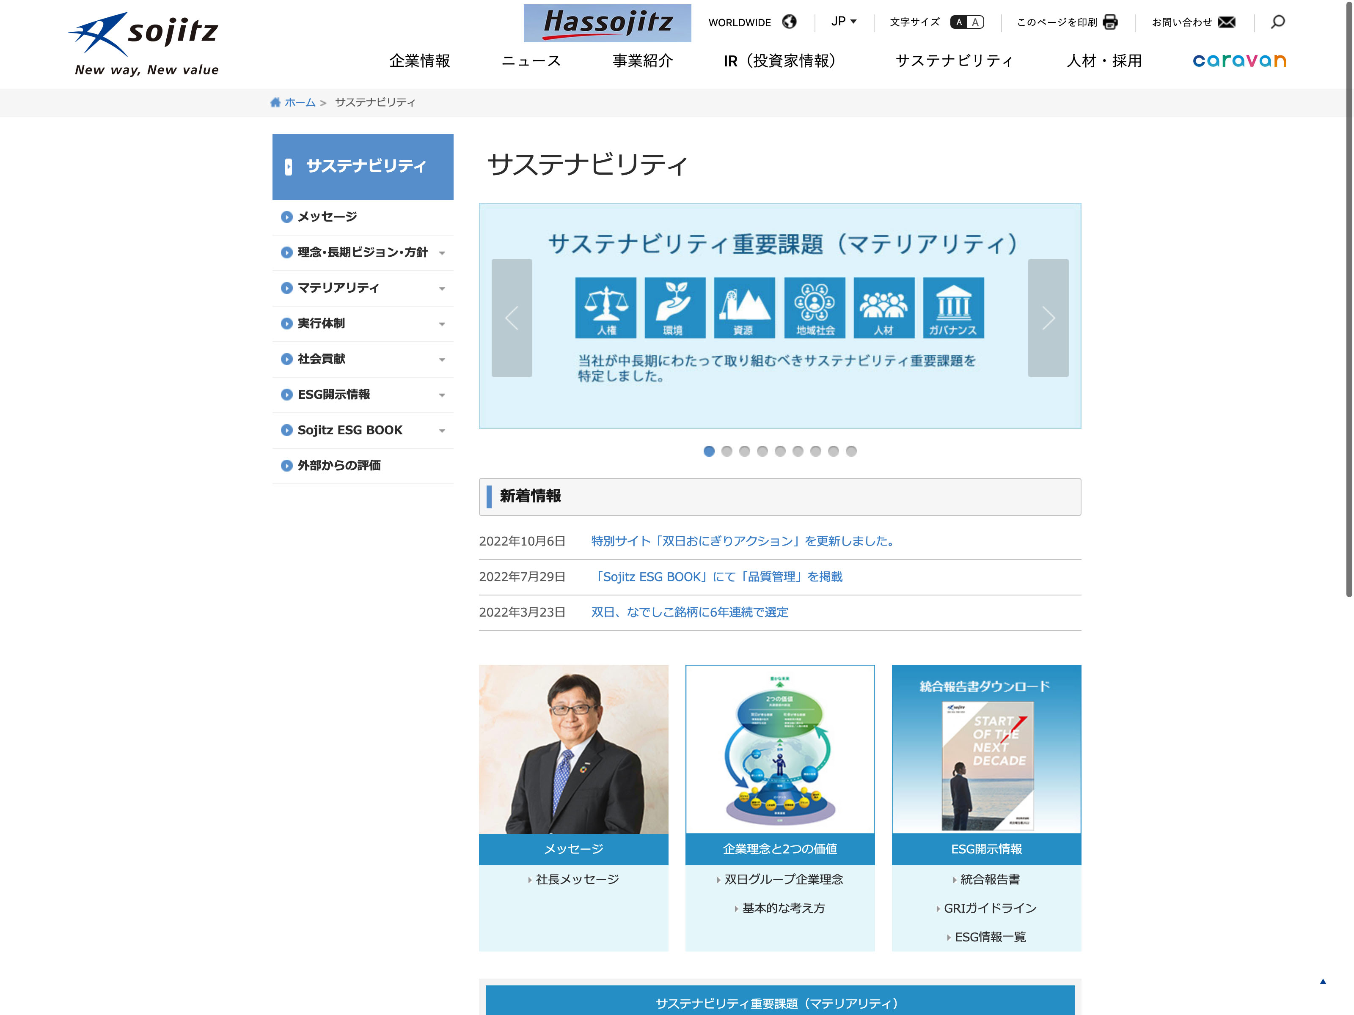Select the 人材 materiality icon
Screen dimensions: 1354x1015
884,308
